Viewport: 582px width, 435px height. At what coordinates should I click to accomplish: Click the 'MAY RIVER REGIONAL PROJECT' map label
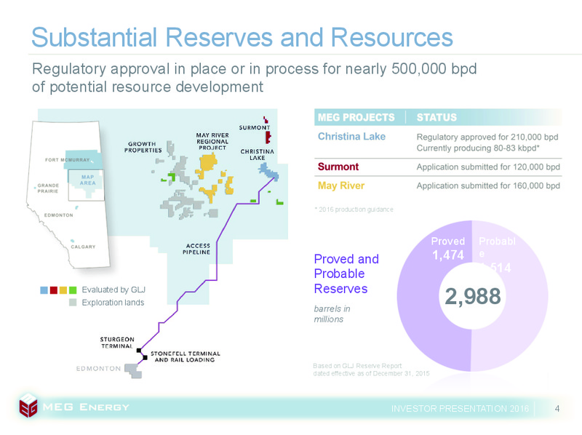point(212,141)
